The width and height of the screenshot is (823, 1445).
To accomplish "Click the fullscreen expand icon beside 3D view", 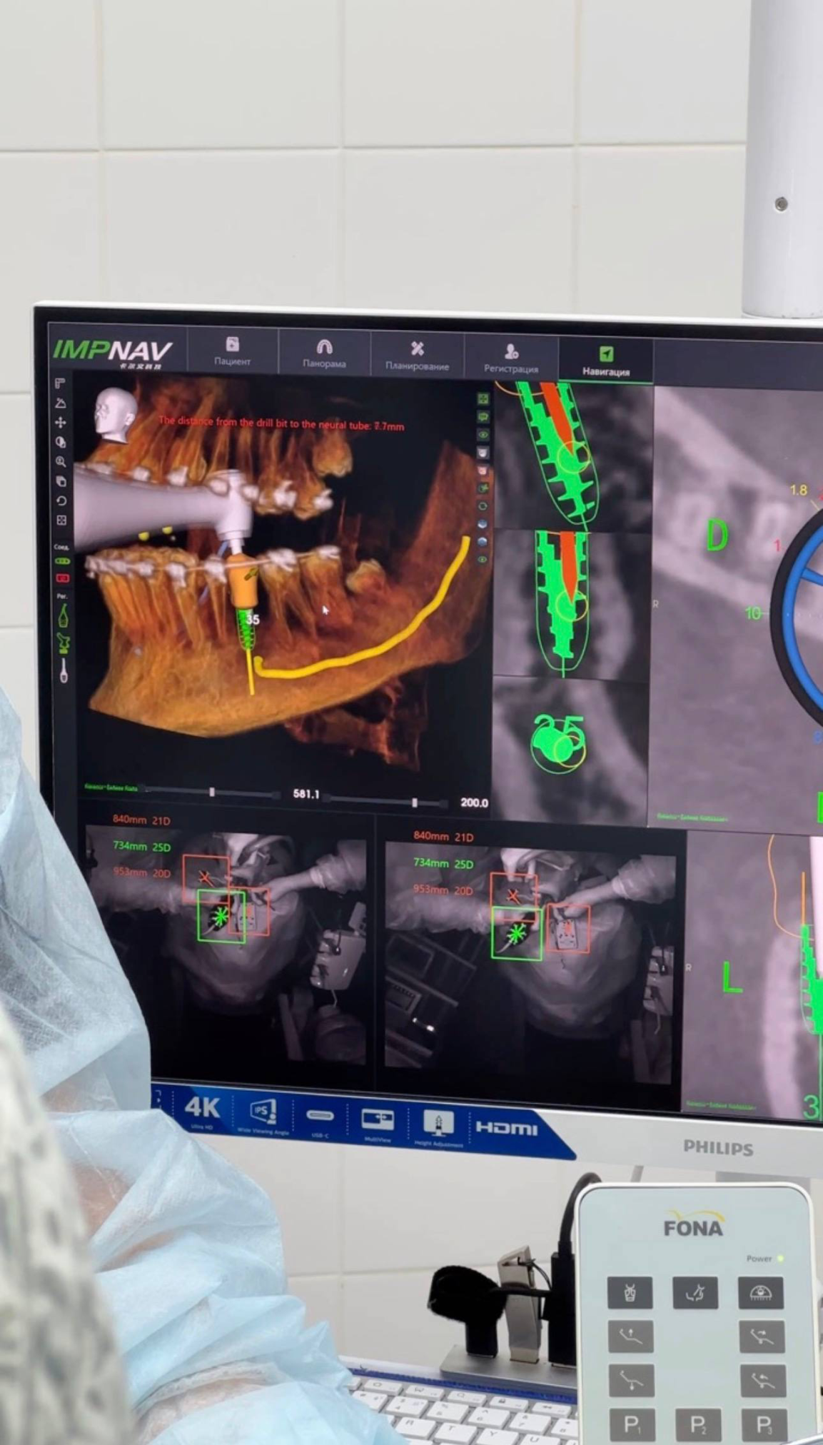I will tap(483, 398).
